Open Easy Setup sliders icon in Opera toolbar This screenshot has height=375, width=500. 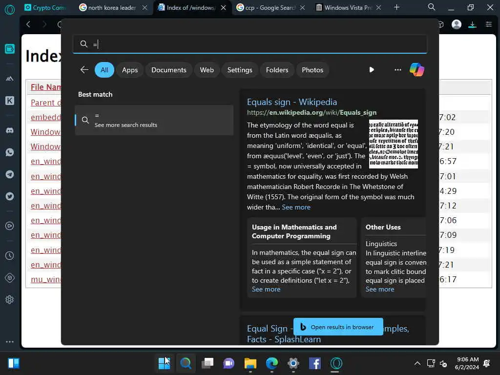(x=488, y=24)
